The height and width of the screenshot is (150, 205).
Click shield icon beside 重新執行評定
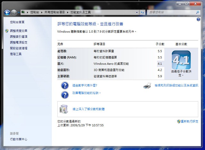coord(179,122)
